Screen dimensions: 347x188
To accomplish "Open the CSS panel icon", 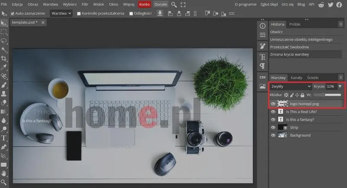I will 262,77.
